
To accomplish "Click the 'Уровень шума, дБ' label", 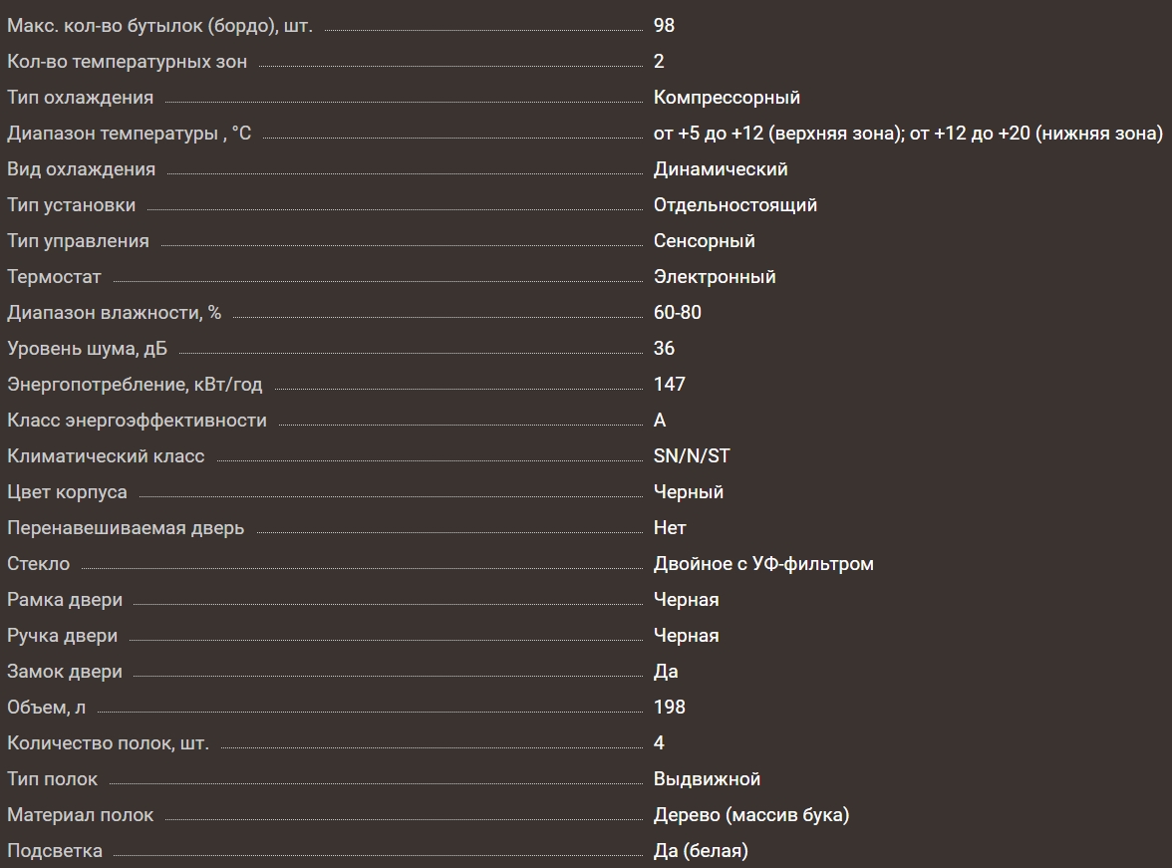I will click(88, 349).
